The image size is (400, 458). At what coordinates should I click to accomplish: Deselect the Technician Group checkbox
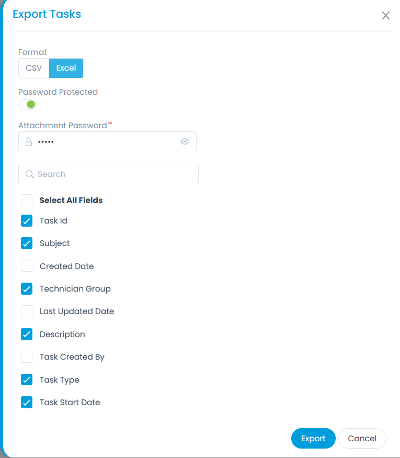click(x=27, y=289)
